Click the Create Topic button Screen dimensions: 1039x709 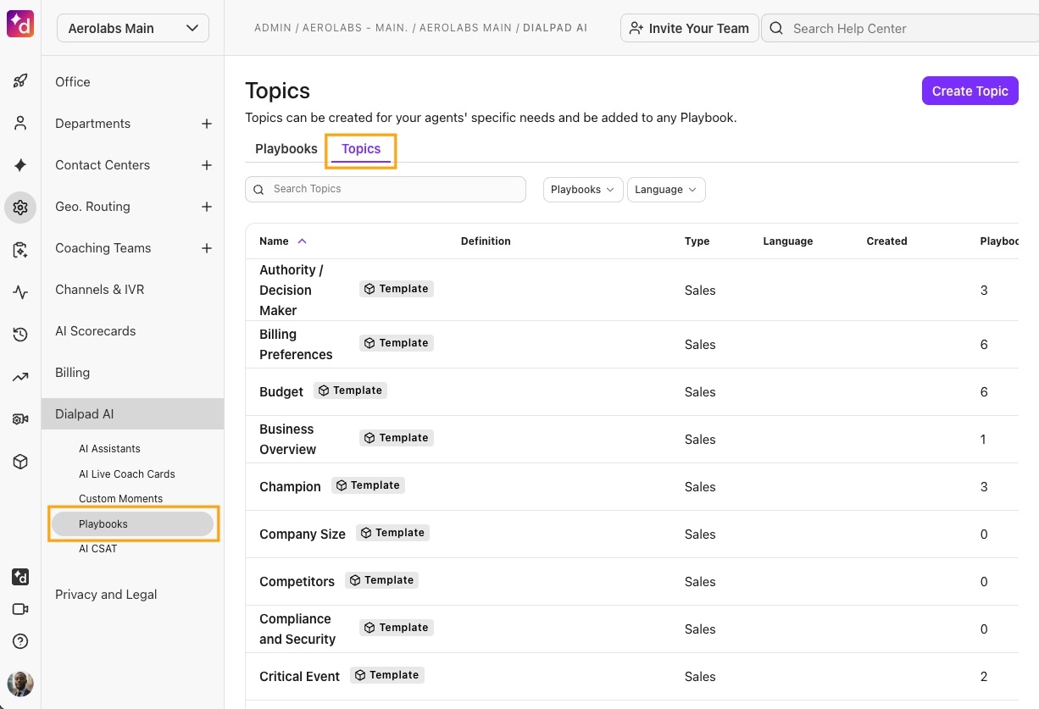pos(970,91)
